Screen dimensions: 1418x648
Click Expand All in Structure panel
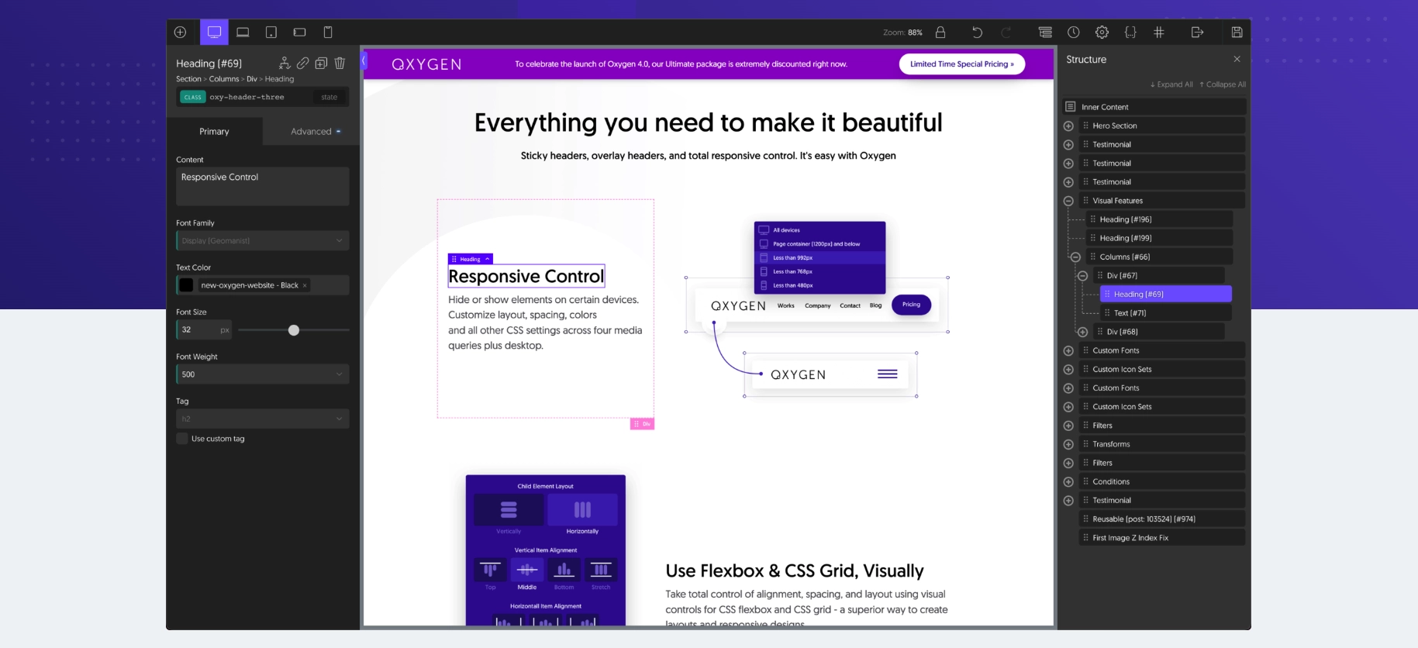1171,84
